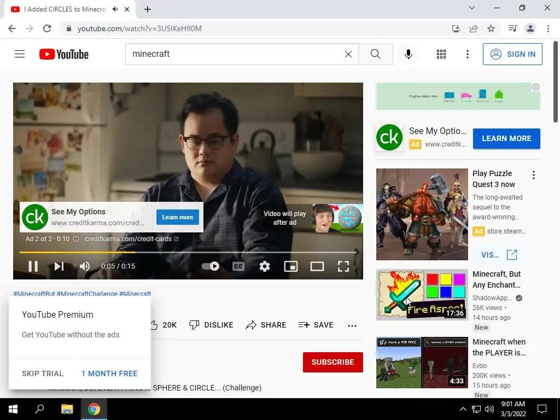Open a new tab with plus button
This screenshot has height=420, width=560.
(148, 9)
